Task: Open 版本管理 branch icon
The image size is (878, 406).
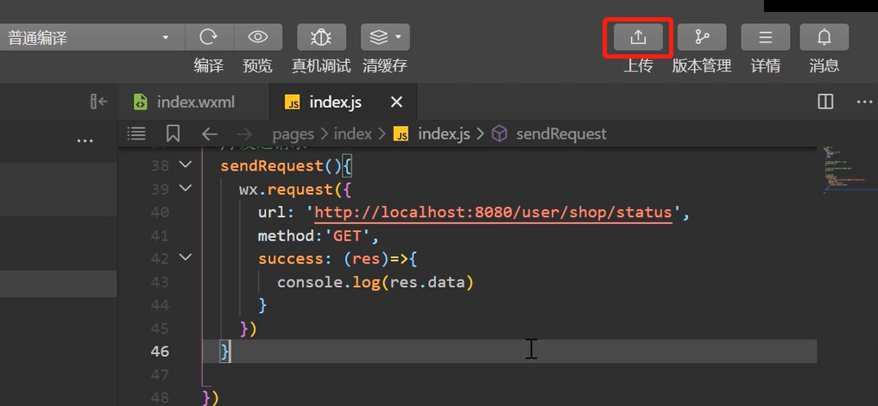Action: click(x=701, y=37)
